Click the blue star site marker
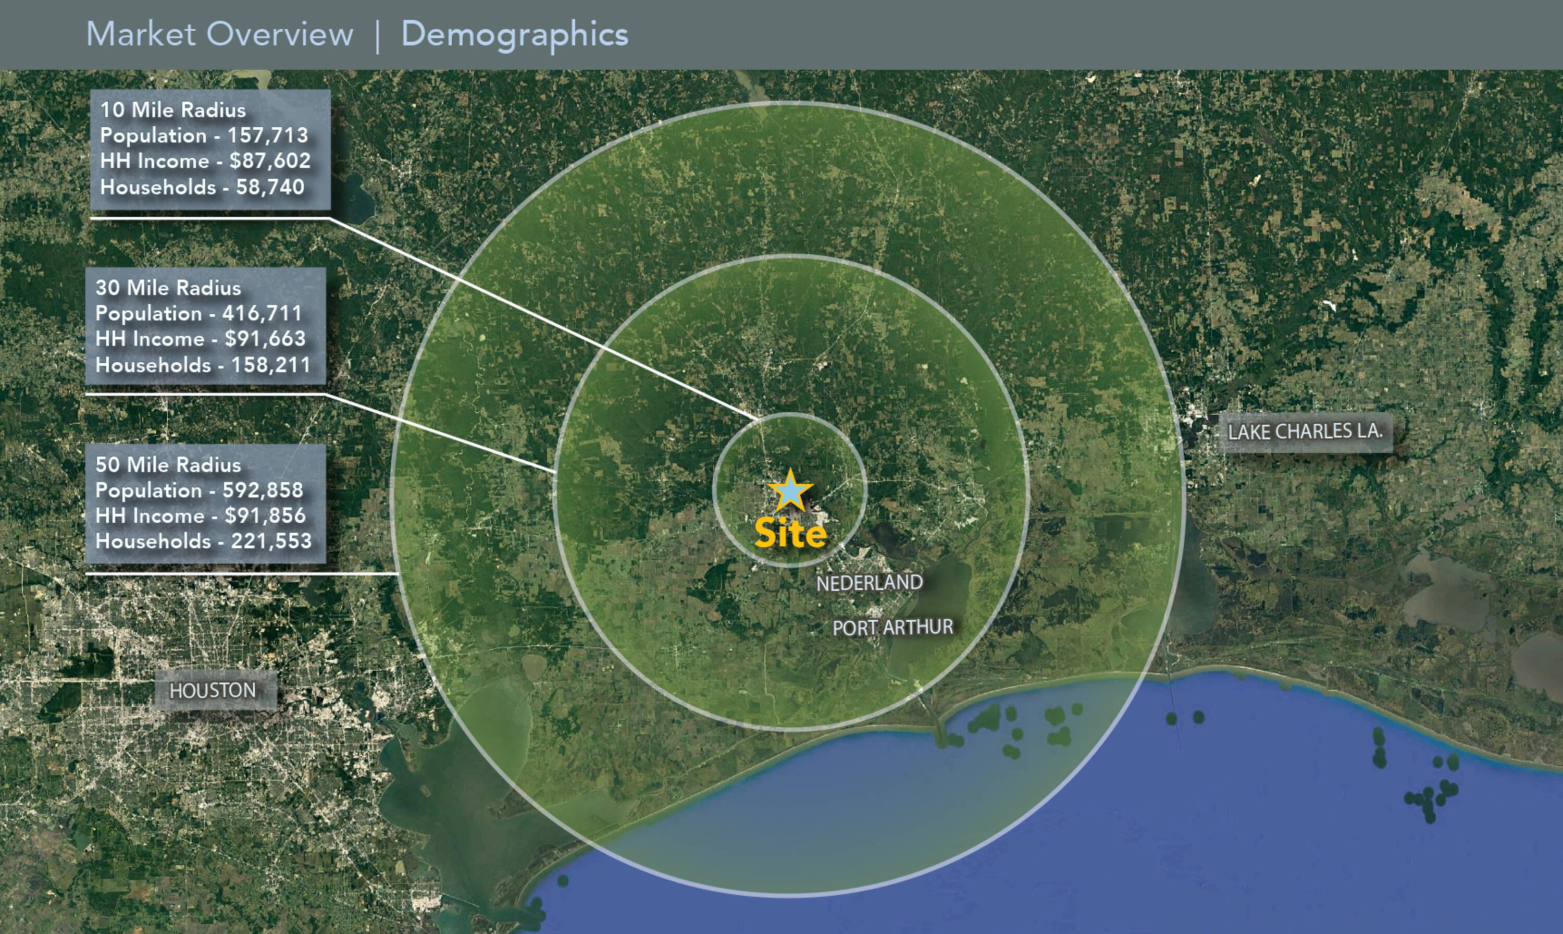 point(790,491)
